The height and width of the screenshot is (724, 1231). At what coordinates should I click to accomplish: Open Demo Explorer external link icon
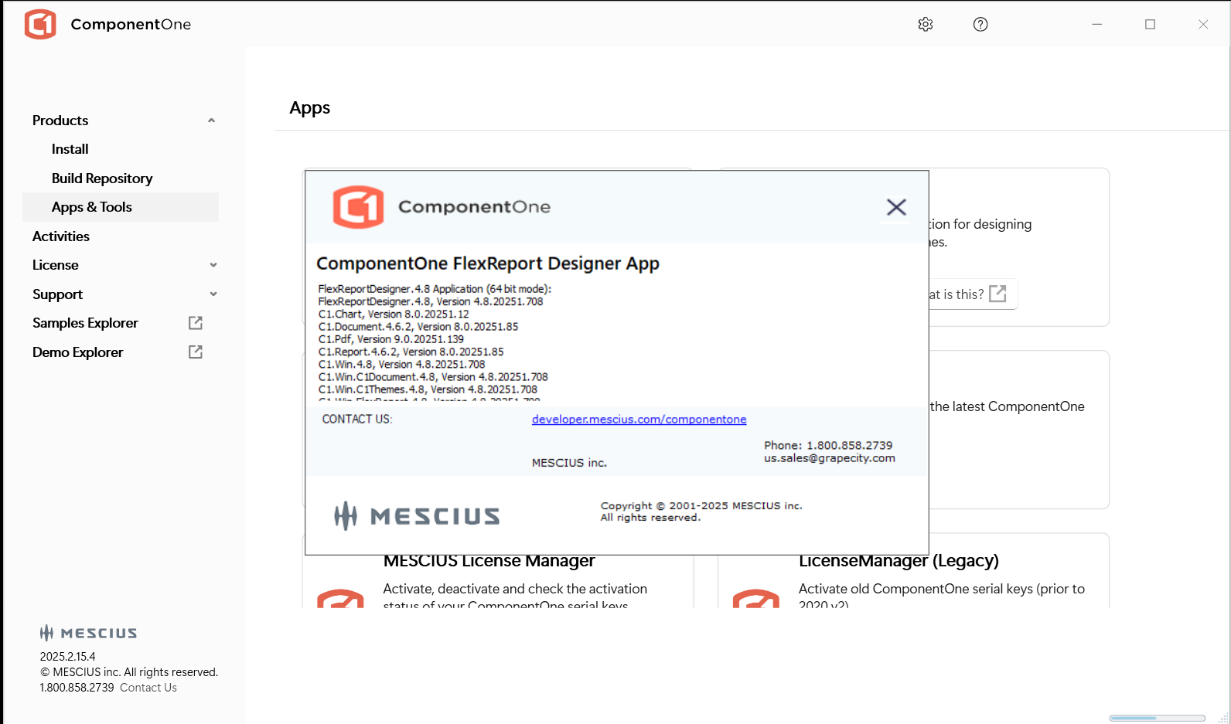coord(196,352)
